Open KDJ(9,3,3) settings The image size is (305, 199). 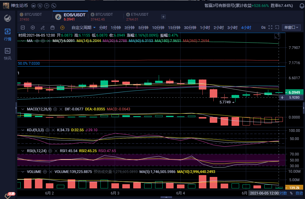47,130
